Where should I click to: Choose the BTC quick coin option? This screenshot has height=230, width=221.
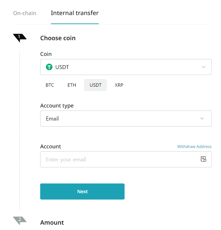[50, 85]
